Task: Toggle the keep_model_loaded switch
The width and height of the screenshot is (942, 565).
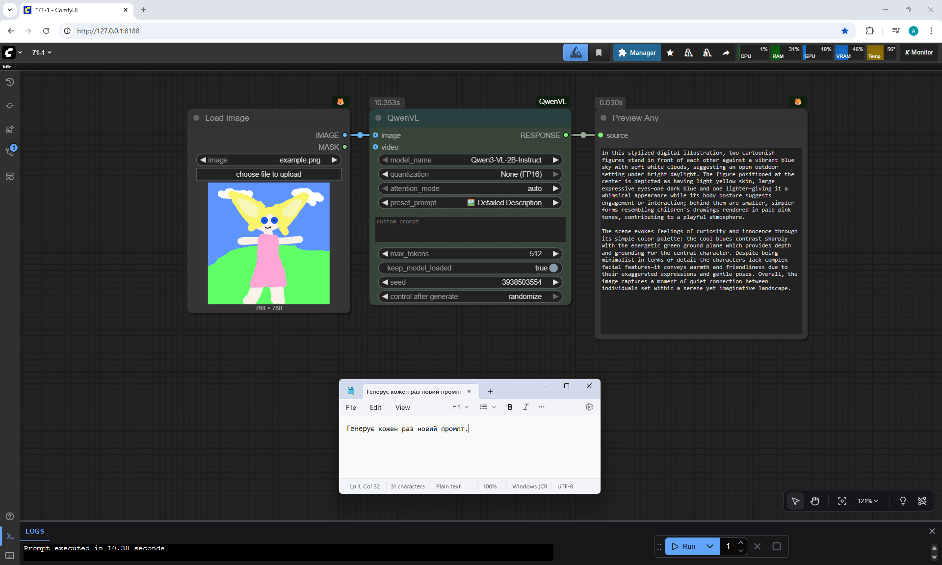Action: pyautogui.click(x=553, y=268)
